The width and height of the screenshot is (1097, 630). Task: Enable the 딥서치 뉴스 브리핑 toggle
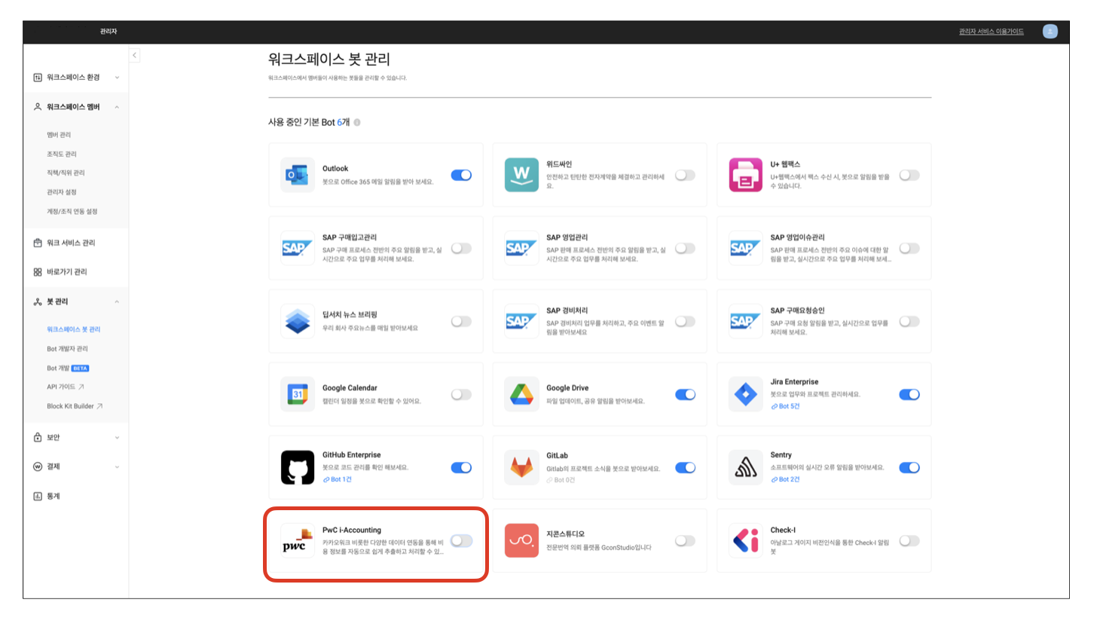tap(461, 321)
